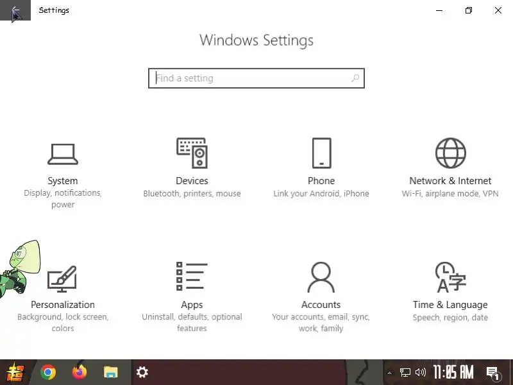
Task: Select the Time & Language label
Action: [450, 305]
